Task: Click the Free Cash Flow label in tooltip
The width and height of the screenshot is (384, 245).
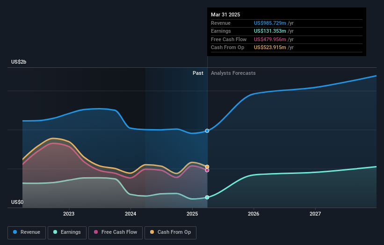Action: click(229, 39)
